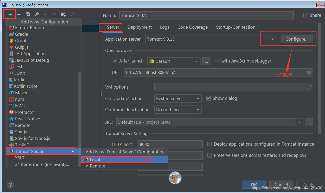Click the plus Add New Configuration button

10,14
